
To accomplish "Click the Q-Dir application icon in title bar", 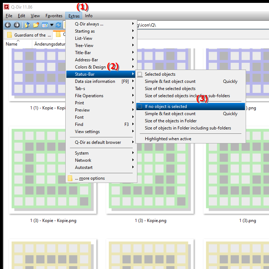I will pos(6,7).
